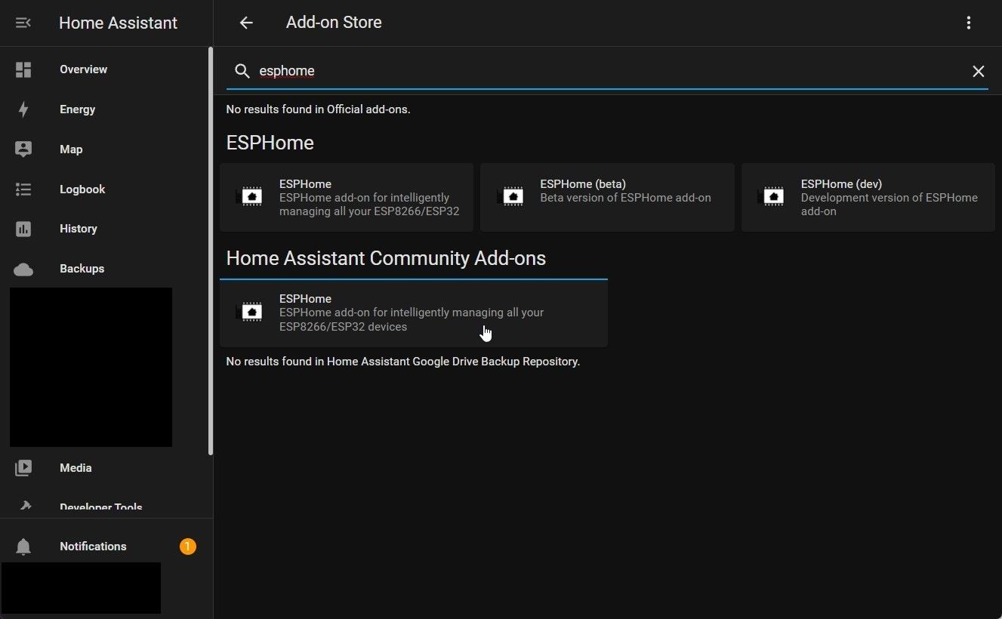Open the ESPHome (dev) add-on card
Viewport: 1002px width, 619px height.
[868, 197]
